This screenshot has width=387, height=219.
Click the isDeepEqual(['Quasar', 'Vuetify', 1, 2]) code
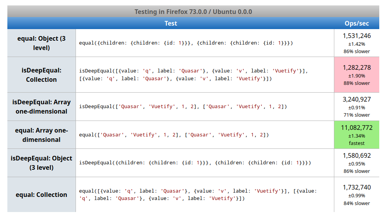(x=183, y=107)
